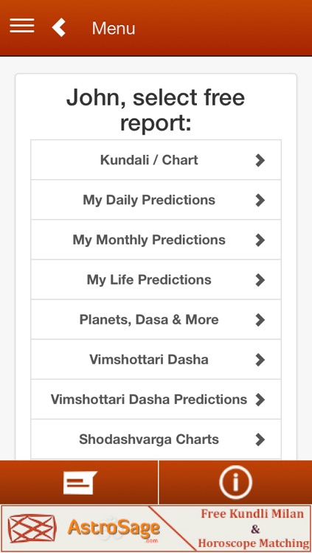Tap the Kundali chart symbol in ad banner
This screenshot has height=553, width=312.
pos(32,529)
